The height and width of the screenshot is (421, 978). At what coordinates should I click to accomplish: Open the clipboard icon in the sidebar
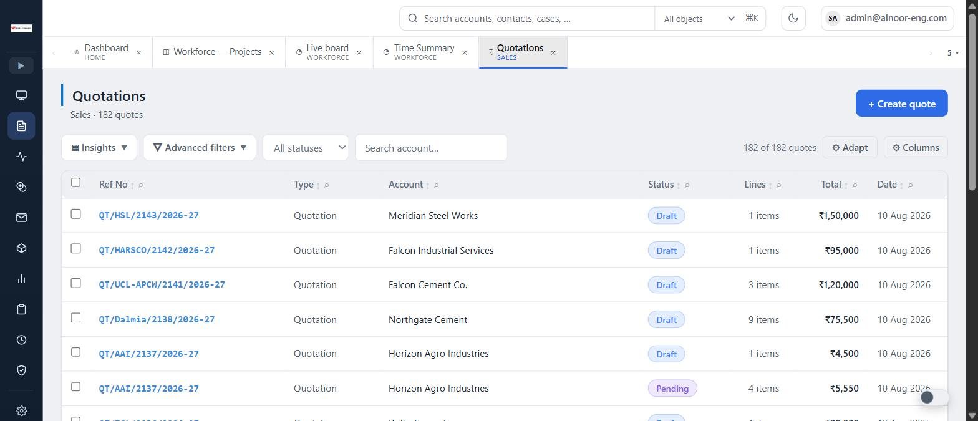tap(21, 309)
